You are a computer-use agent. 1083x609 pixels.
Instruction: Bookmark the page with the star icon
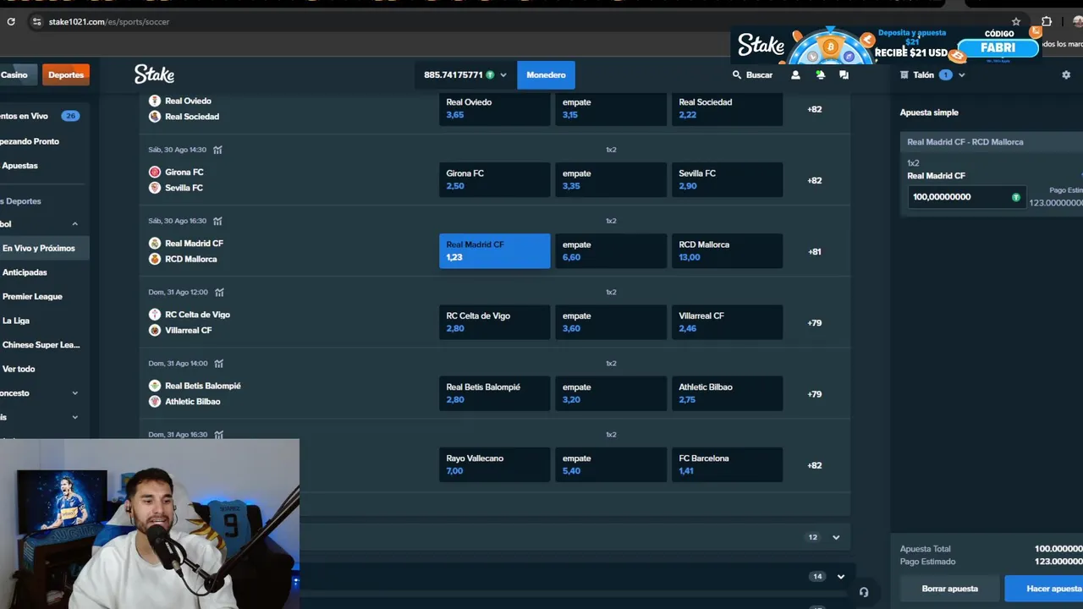[x=1016, y=22]
